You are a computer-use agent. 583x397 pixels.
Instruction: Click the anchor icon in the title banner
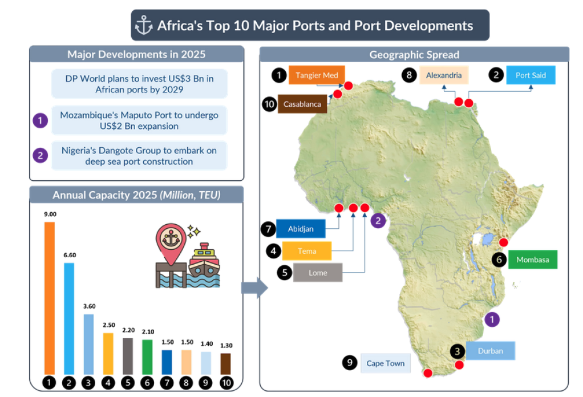click(x=144, y=26)
